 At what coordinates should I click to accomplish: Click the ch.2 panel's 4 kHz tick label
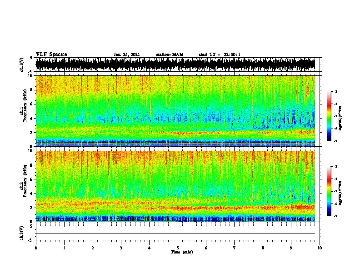click(31, 194)
